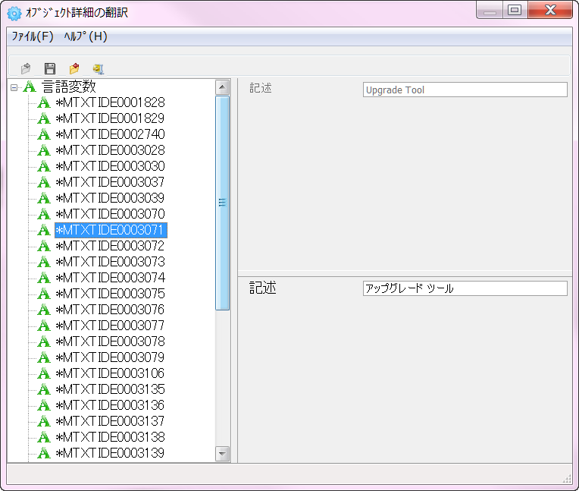This screenshot has height=491, width=579.
Task: Collapse the 言語変数 tree root node
Action: point(14,87)
